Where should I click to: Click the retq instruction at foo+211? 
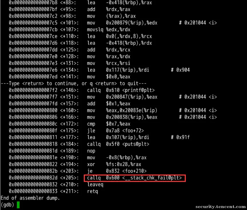(x=92, y=191)
